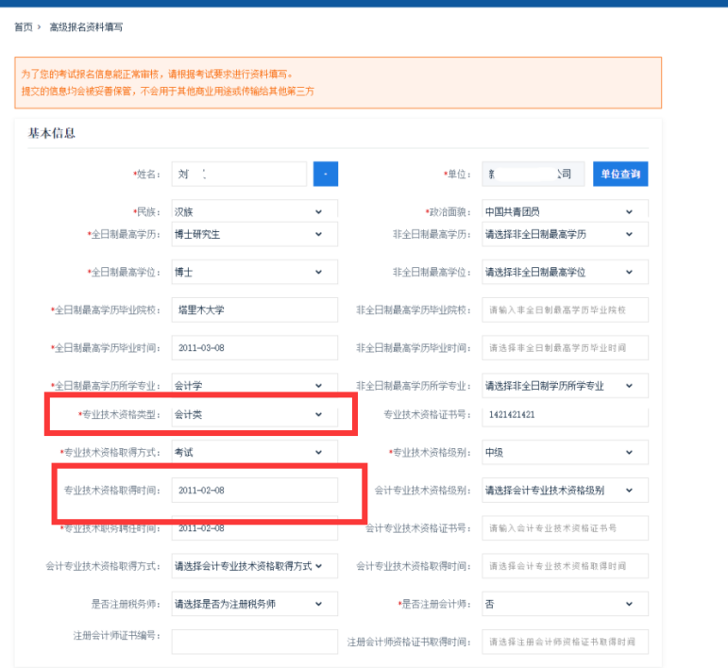Open the 全日制最高学历所学专业 dropdown showing 会计学
Viewport: 728px width, 668px height.
254,385
